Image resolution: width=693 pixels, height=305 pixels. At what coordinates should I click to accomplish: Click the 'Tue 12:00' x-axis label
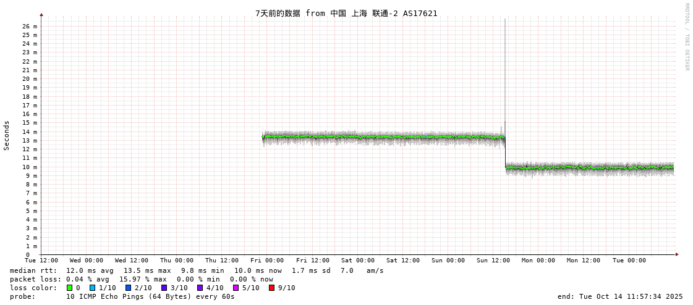pos(41,261)
